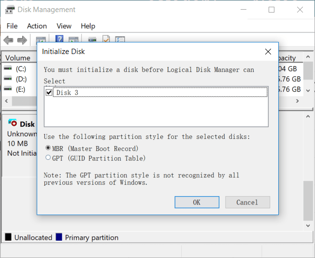Click the '10 MB' disk size text
Screen dimensions: 315x258
[17, 144]
